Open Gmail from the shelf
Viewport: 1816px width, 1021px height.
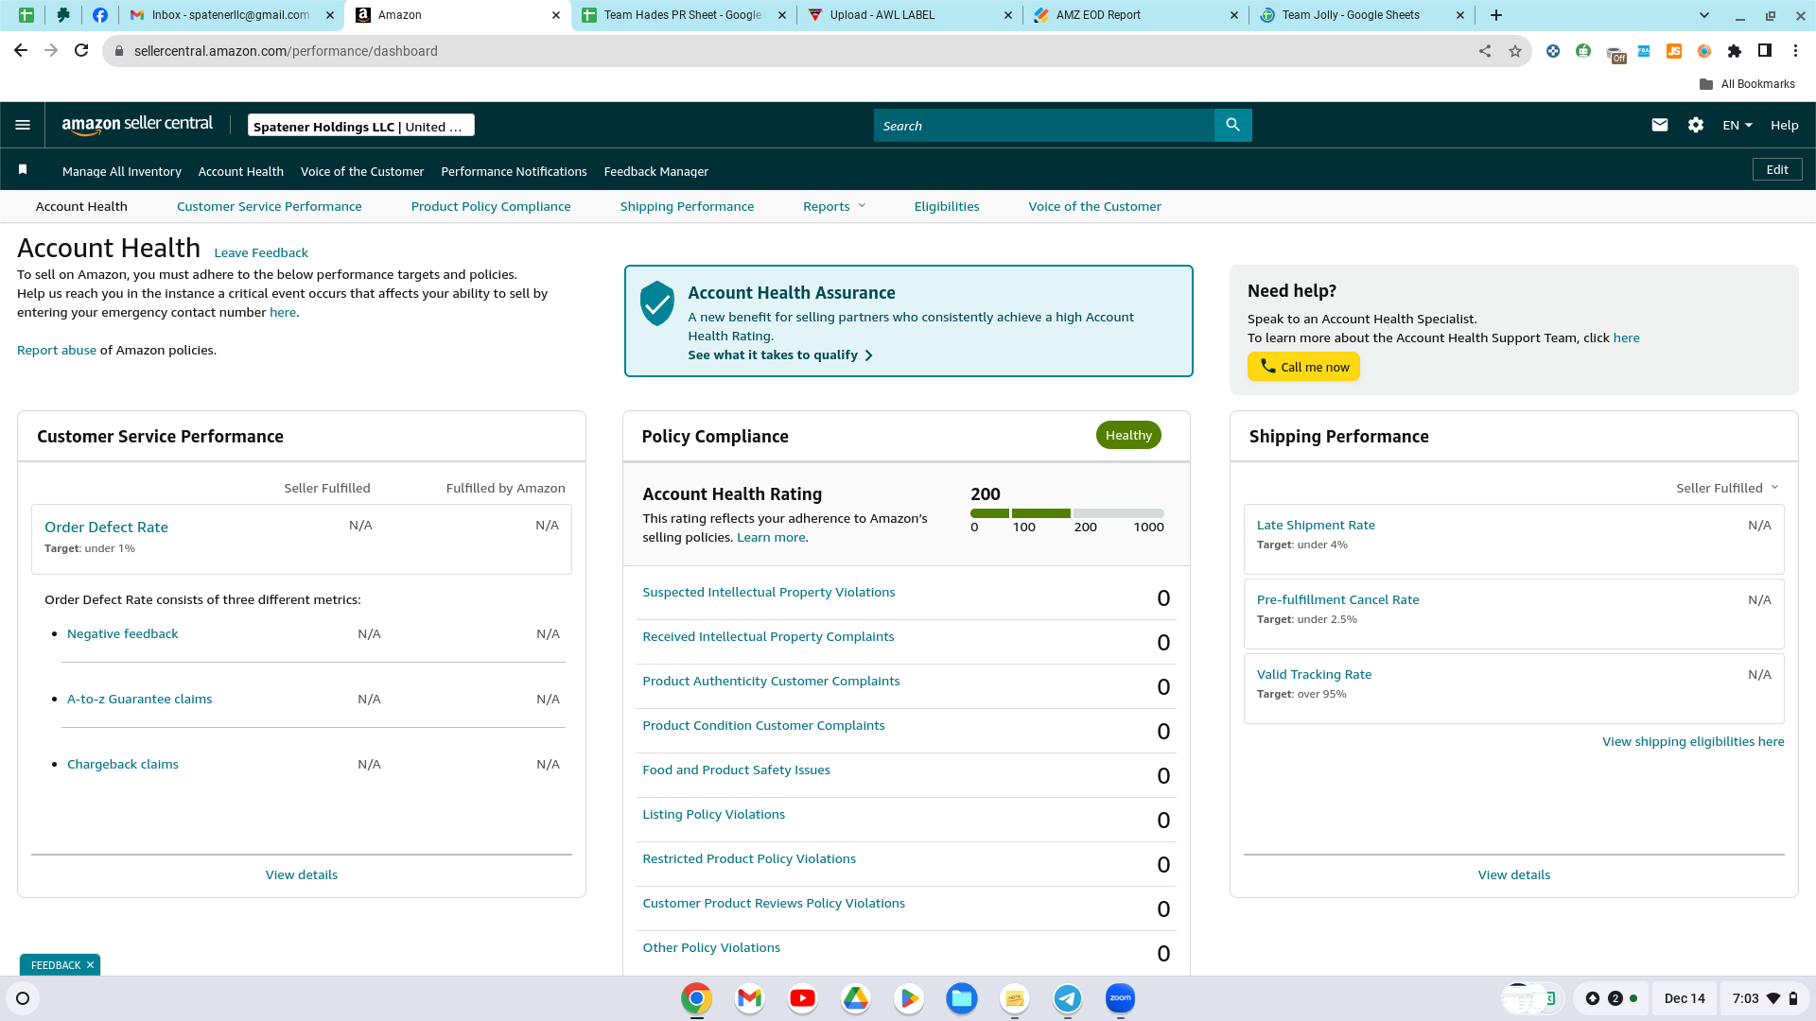pos(749,998)
